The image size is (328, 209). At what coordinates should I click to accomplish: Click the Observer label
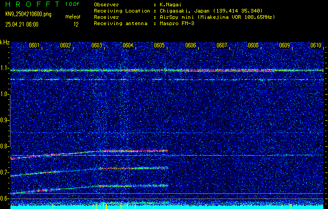106,4
